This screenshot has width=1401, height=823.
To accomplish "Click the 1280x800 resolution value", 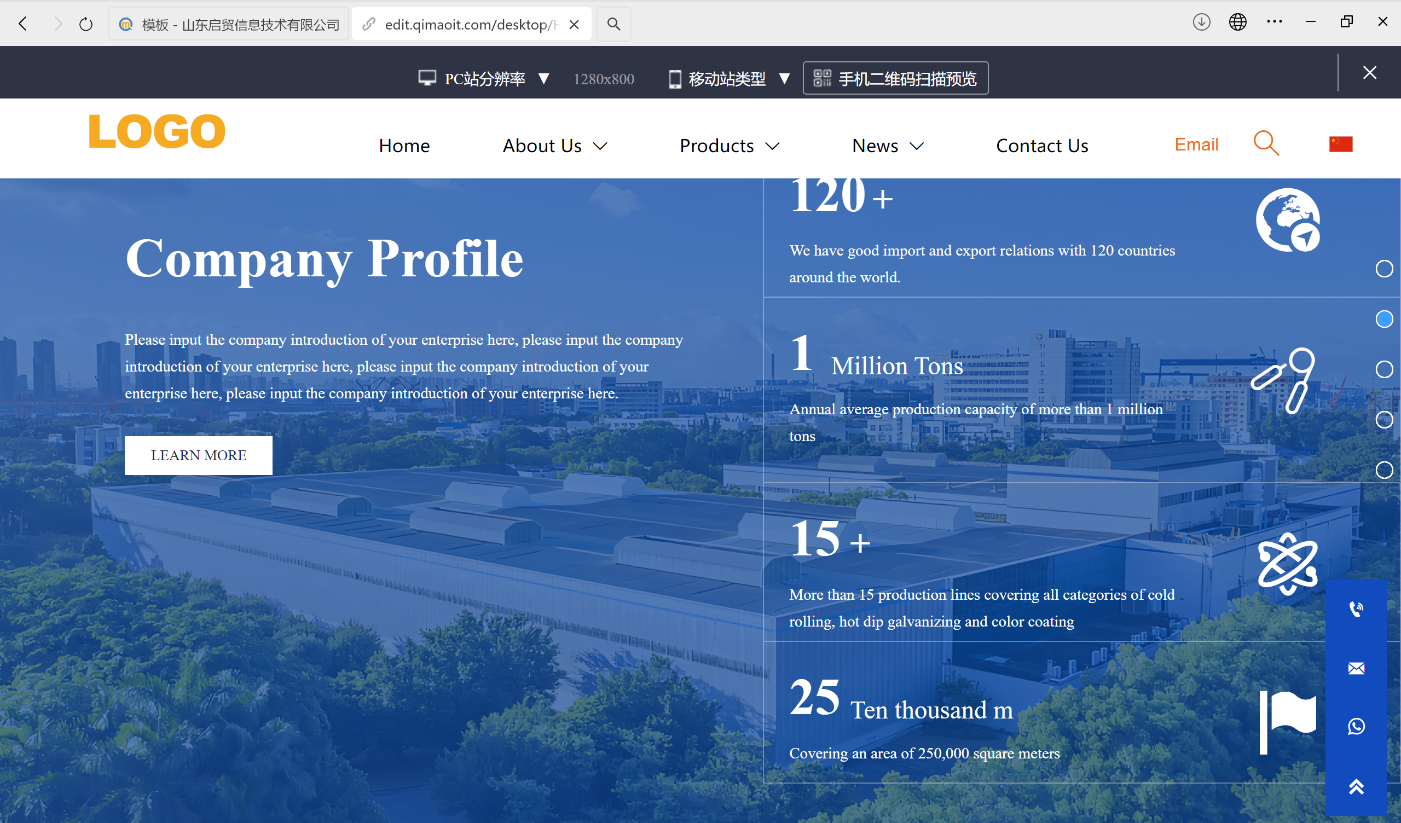I will click(603, 78).
